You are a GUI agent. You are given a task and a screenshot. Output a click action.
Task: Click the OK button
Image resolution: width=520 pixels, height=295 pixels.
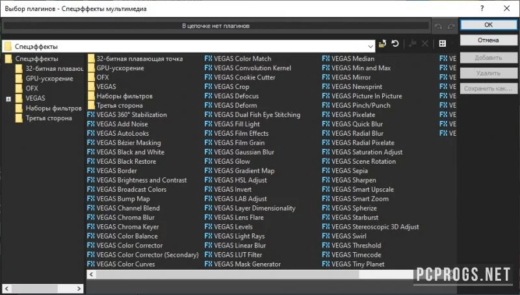click(x=489, y=25)
